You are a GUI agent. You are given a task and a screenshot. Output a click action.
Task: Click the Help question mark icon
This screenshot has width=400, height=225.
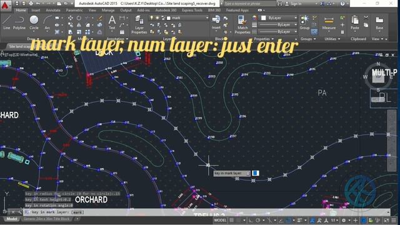point(342,4)
